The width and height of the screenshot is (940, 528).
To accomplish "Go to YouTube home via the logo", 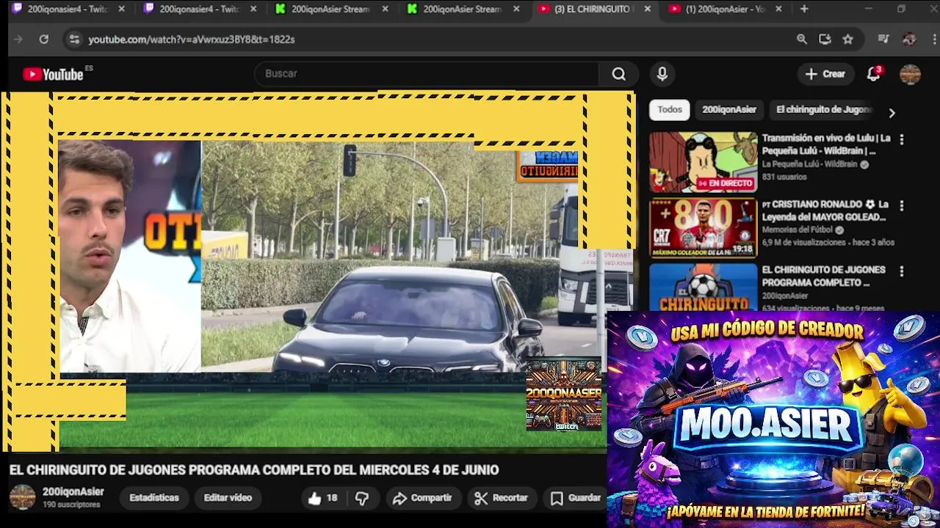I will [x=53, y=74].
